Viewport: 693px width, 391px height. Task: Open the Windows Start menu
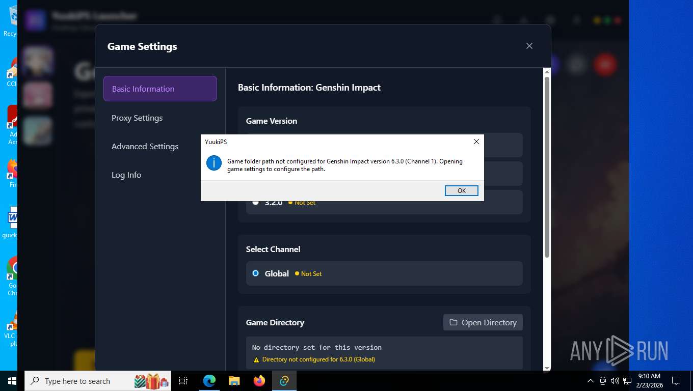tap(12, 381)
